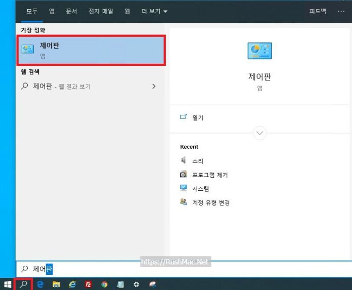This screenshot has width=352, height=290.
Task: Open recent item 프로그램 제거
Action: point(209,175)
